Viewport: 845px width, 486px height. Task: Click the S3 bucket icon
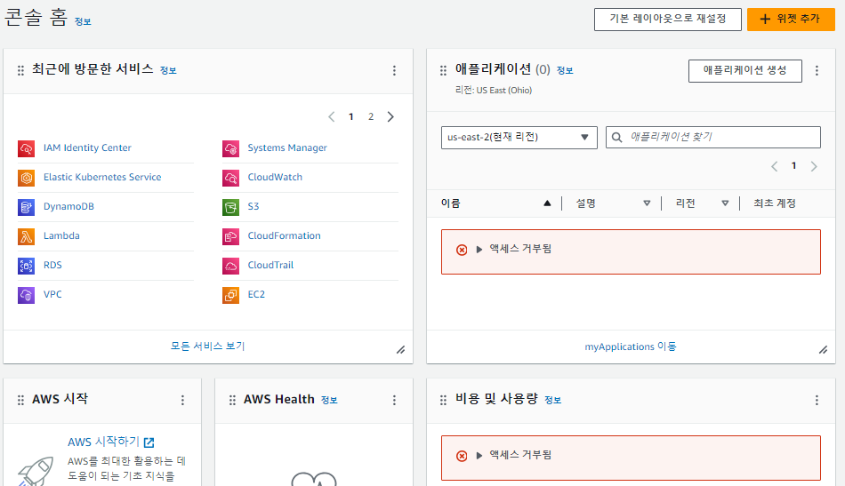click(x=230, y=207)
